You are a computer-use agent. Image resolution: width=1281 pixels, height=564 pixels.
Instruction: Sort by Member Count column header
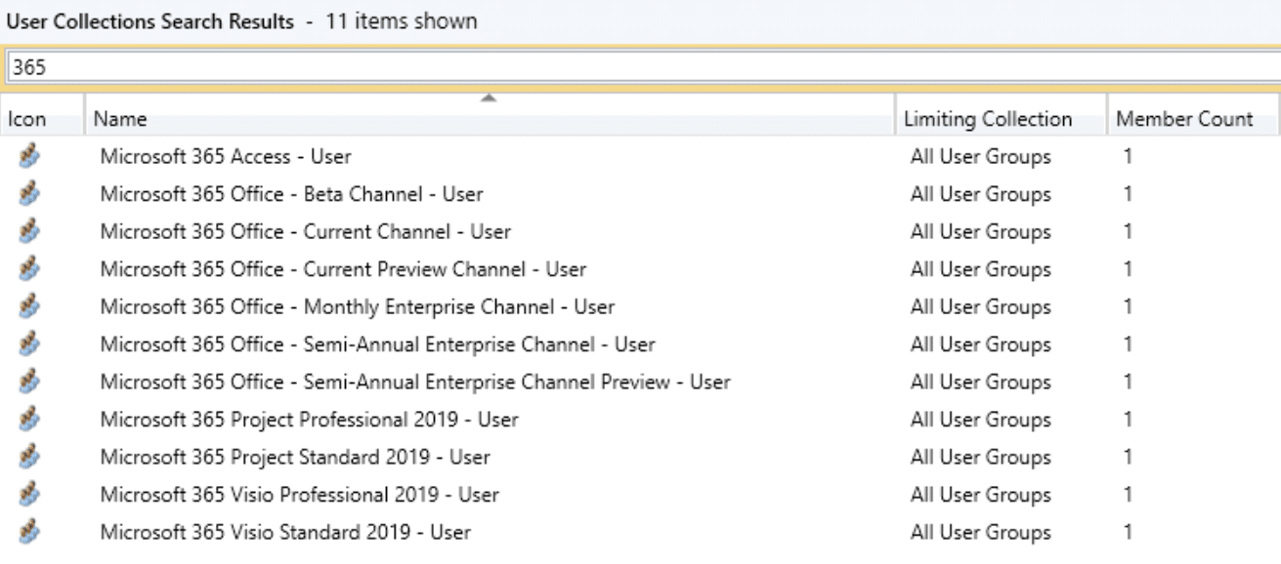1183,120
